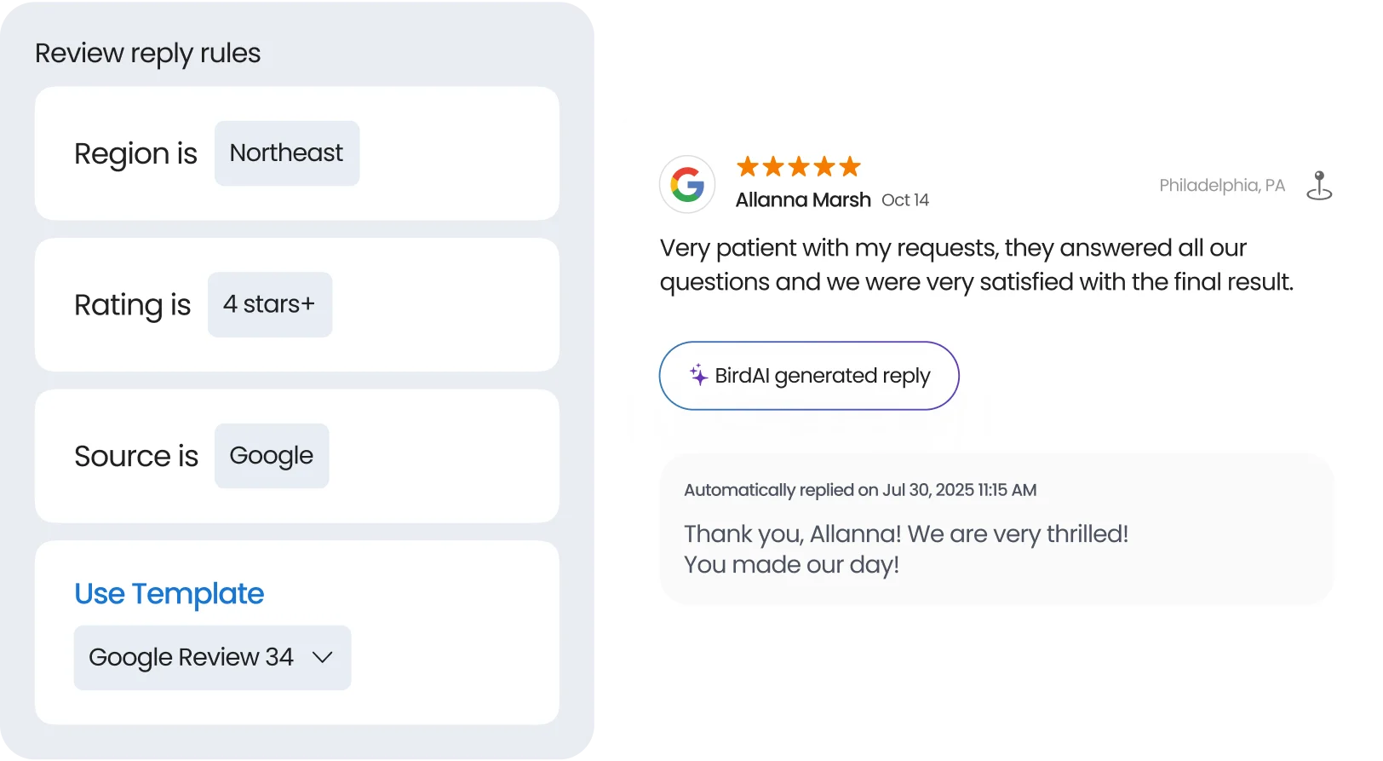Viewport: 1383px width, 761px height.
Task: Change the Google source value chip
Action: [x=271, y=456]
